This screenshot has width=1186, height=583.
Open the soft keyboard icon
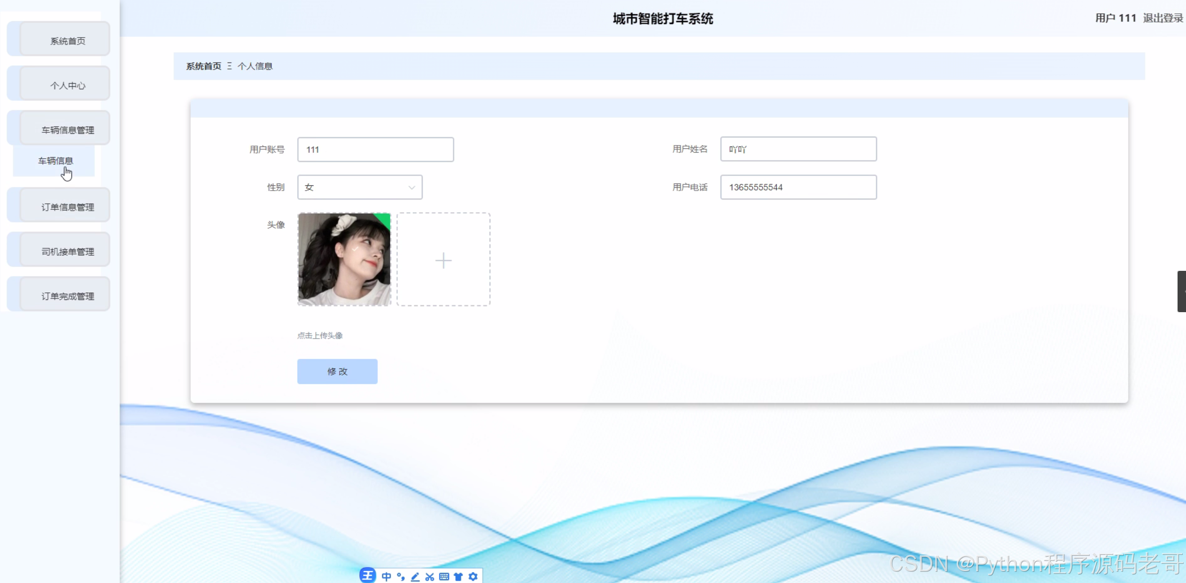444,576
